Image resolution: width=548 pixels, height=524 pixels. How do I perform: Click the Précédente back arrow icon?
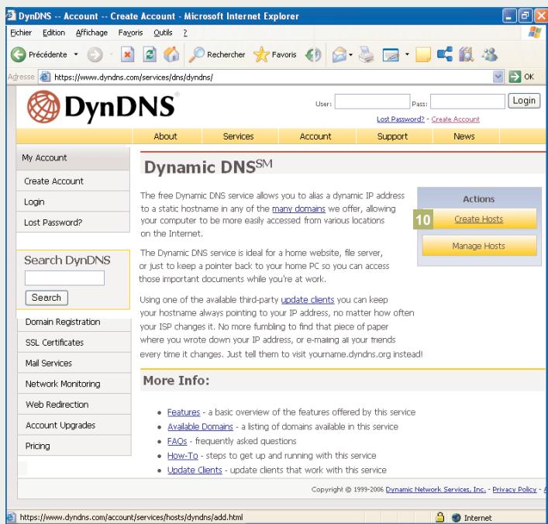click(x=18, y=54)
